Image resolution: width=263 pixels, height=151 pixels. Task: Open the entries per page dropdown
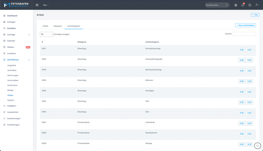47,34
